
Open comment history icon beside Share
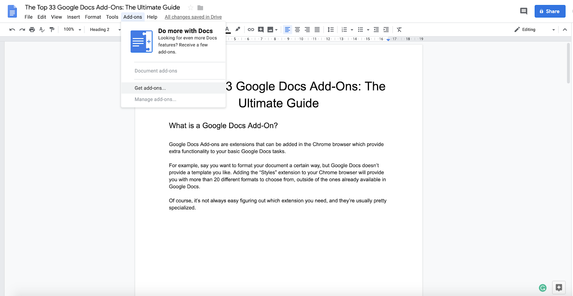click(524, 11)
